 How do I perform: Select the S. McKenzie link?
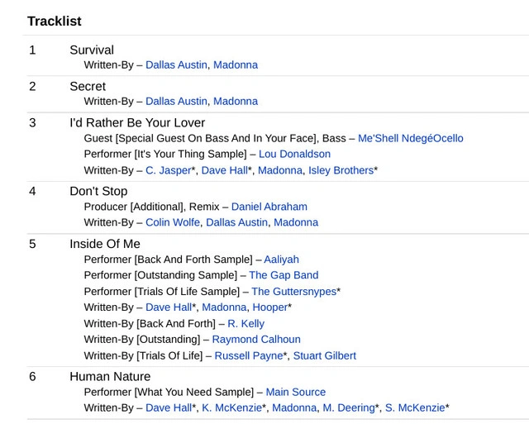point(414,407)
